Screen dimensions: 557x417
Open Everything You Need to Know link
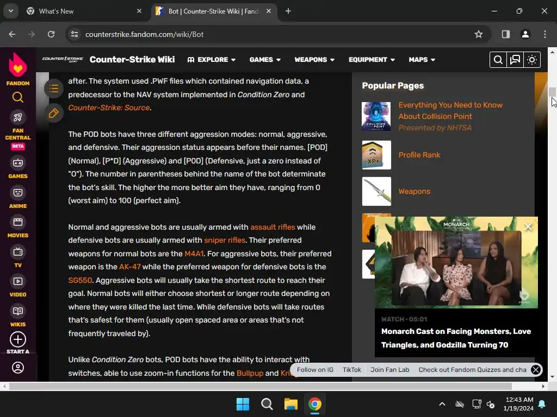point(450,111)
